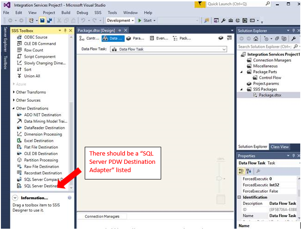Screen dimensions: 303x231
Task: Collapse the SSIS Packages node
Action: 241,89
